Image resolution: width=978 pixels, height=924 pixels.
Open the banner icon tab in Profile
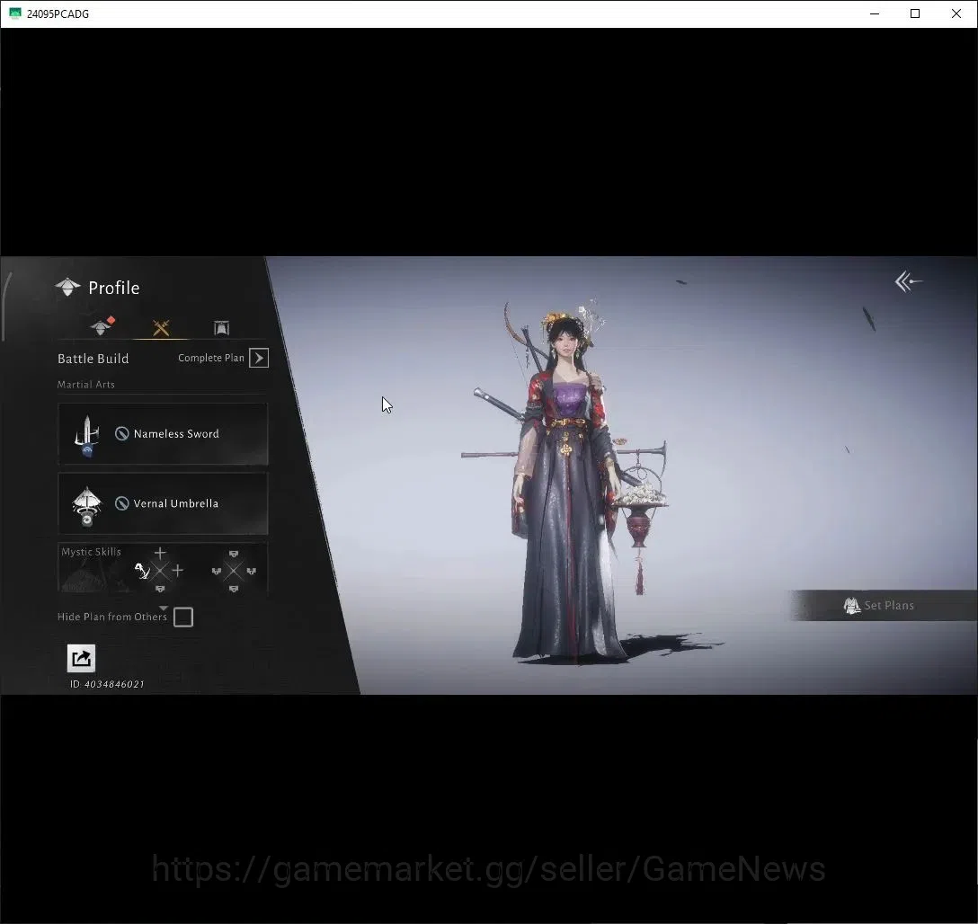pos(221,327)
